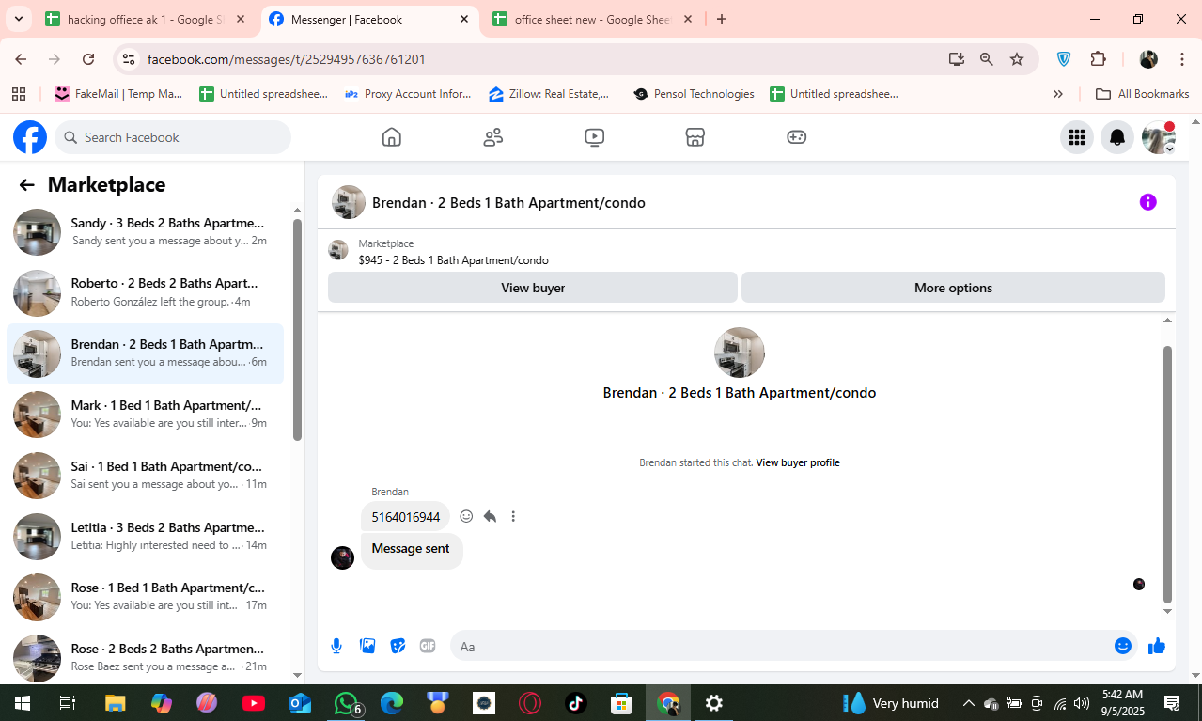Attach a photo file icon
1202x721 pixels.
tap(367, 646)
